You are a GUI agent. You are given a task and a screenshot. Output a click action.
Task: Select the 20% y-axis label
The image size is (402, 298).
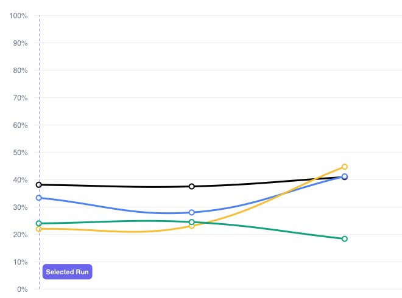pos(20,235)
